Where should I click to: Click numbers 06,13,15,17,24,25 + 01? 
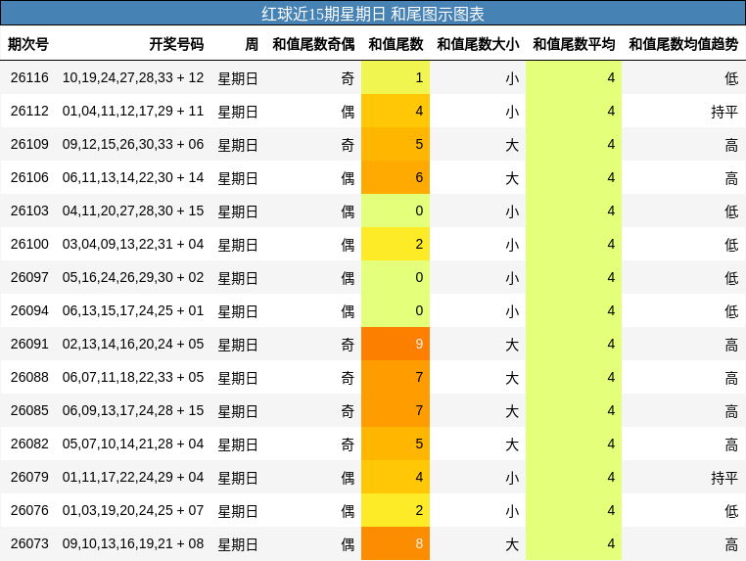tap(133, 310)
